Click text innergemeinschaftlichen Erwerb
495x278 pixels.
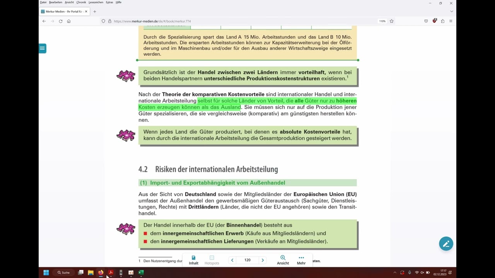pos(203,233)
